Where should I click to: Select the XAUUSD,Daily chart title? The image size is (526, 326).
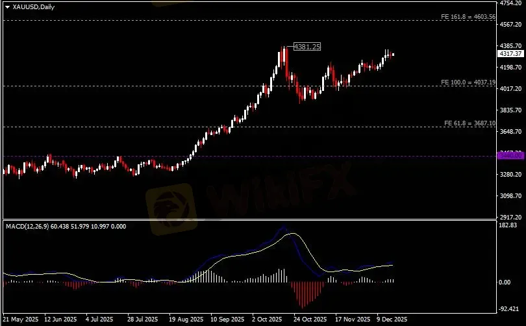click(x=34, y=6)
